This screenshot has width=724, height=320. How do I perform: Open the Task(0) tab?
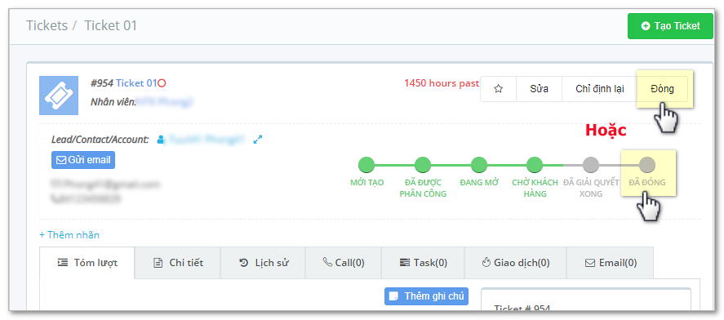(423, 263)
